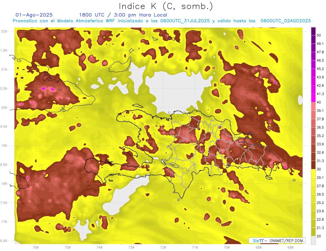Click the '71W' longitude label

click(195, 247)
